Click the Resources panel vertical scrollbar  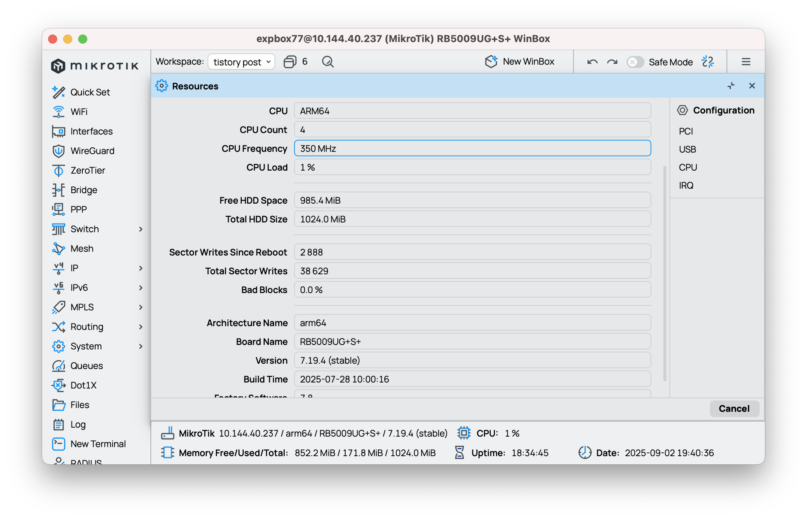(x=665, y=273)
